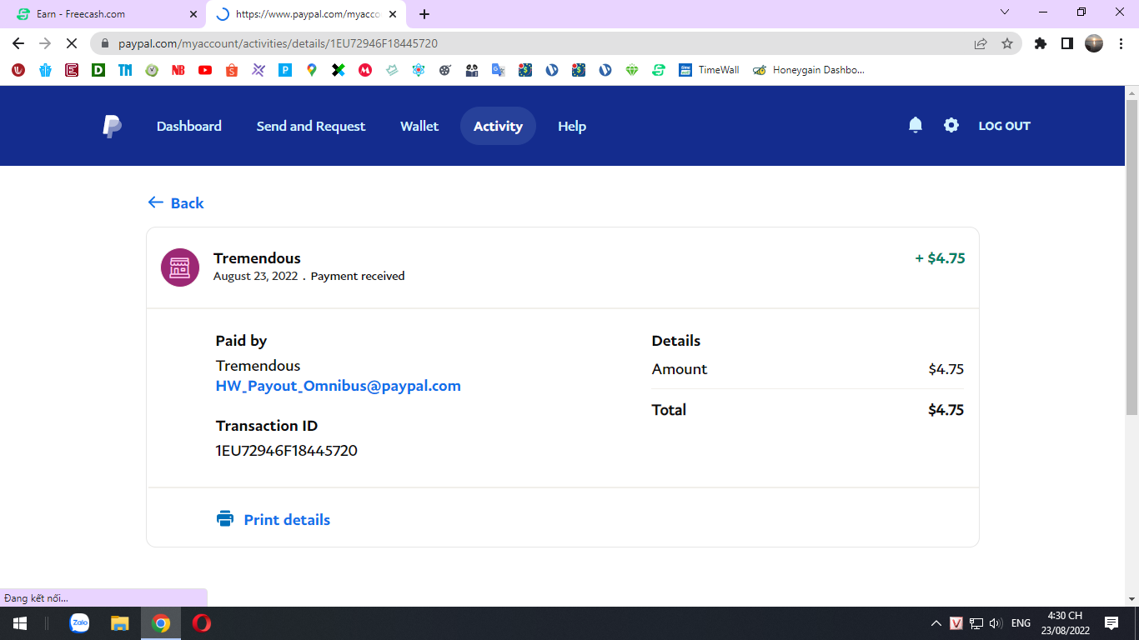Open Windows notification center icon
The height and width of the screenshot is (640, 1139).
[1111, 623]
